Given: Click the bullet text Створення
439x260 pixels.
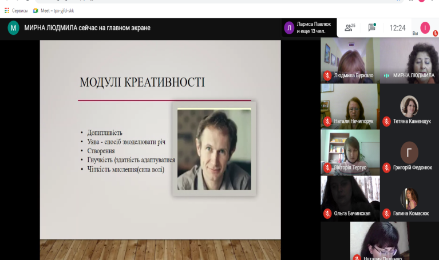Looking at the screenshot, I should [x=101, y=151].
